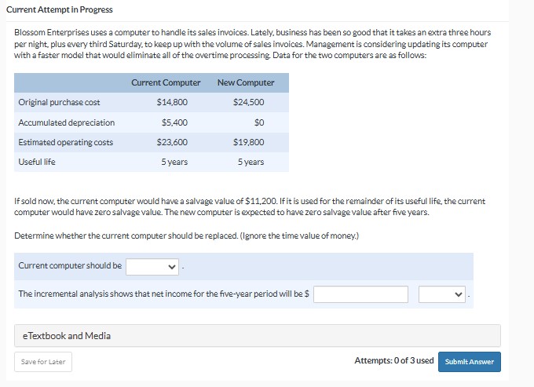
Task: Select the $19,800 operating costs cell
Action: click(248, 142)
